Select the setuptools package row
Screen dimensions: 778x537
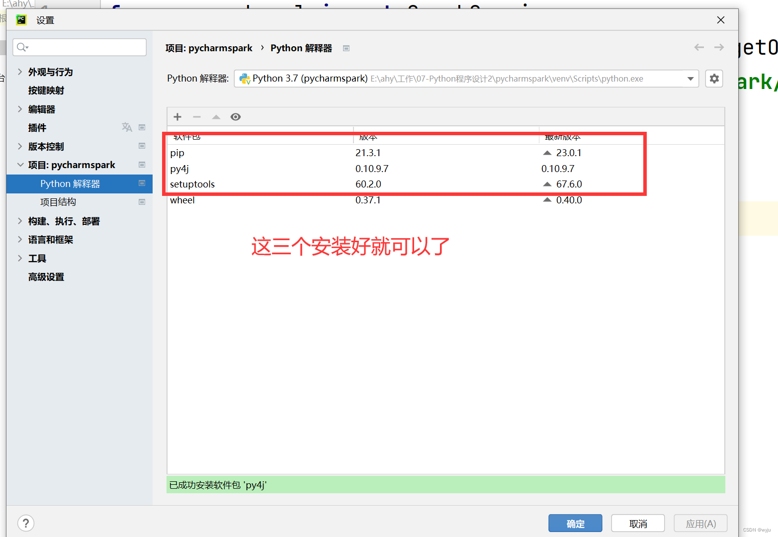click(445, 184)
